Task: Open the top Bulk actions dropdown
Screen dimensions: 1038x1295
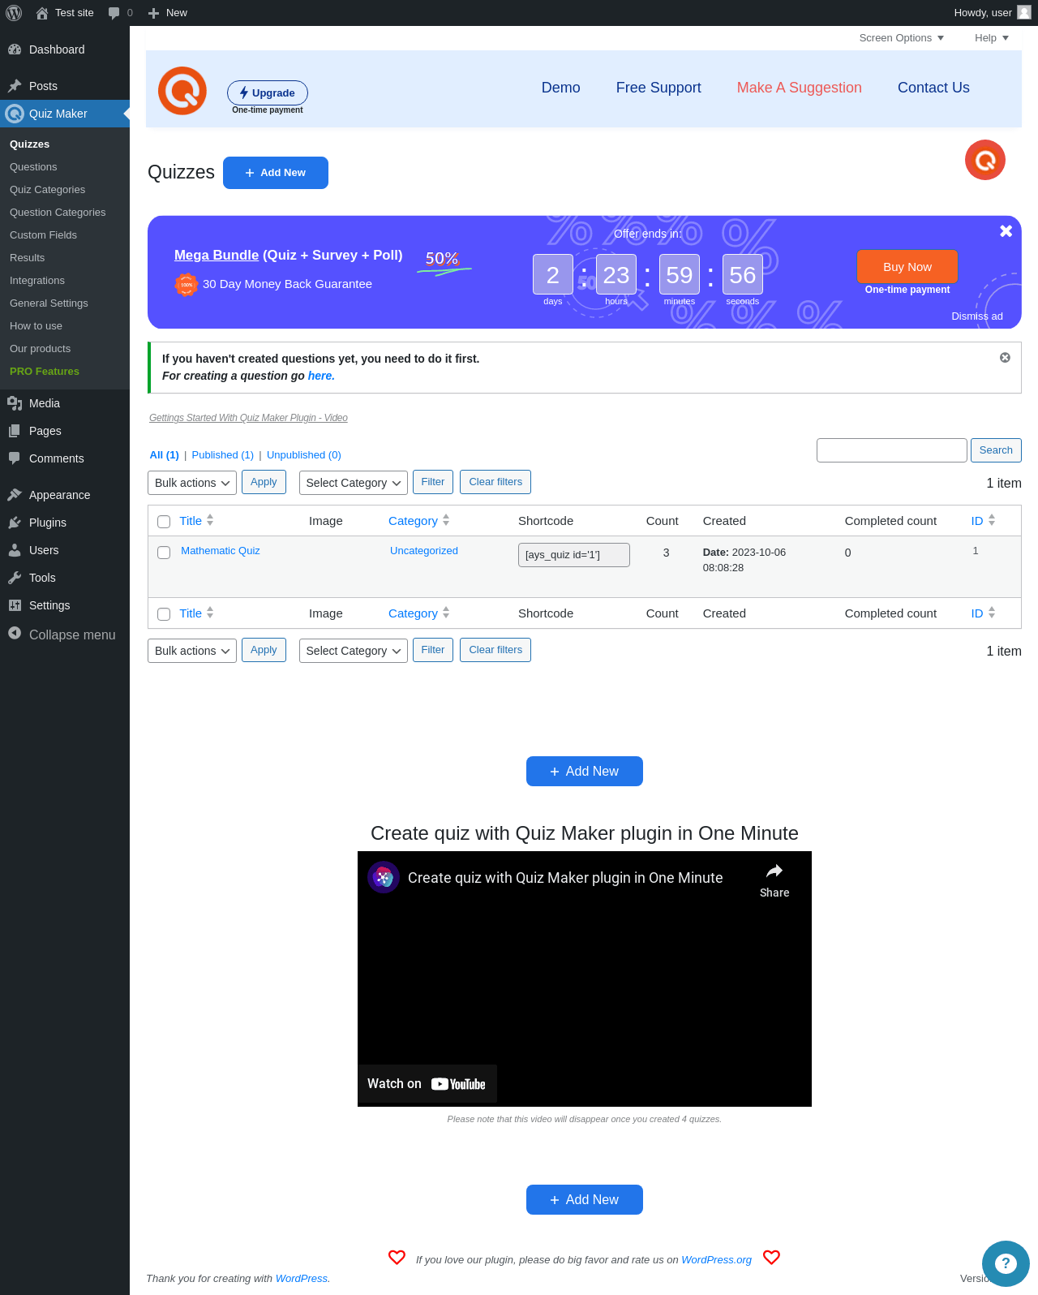Action: click(192, 483)
